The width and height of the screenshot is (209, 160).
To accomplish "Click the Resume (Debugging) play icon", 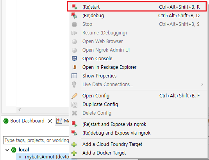I will pyautogui.click(x=74, y=33).
